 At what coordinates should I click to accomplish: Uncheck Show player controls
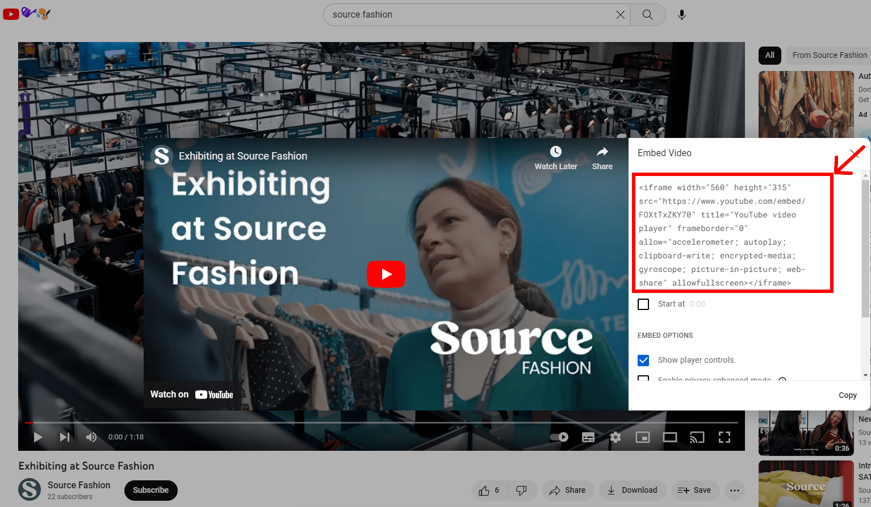click(643, 361)
